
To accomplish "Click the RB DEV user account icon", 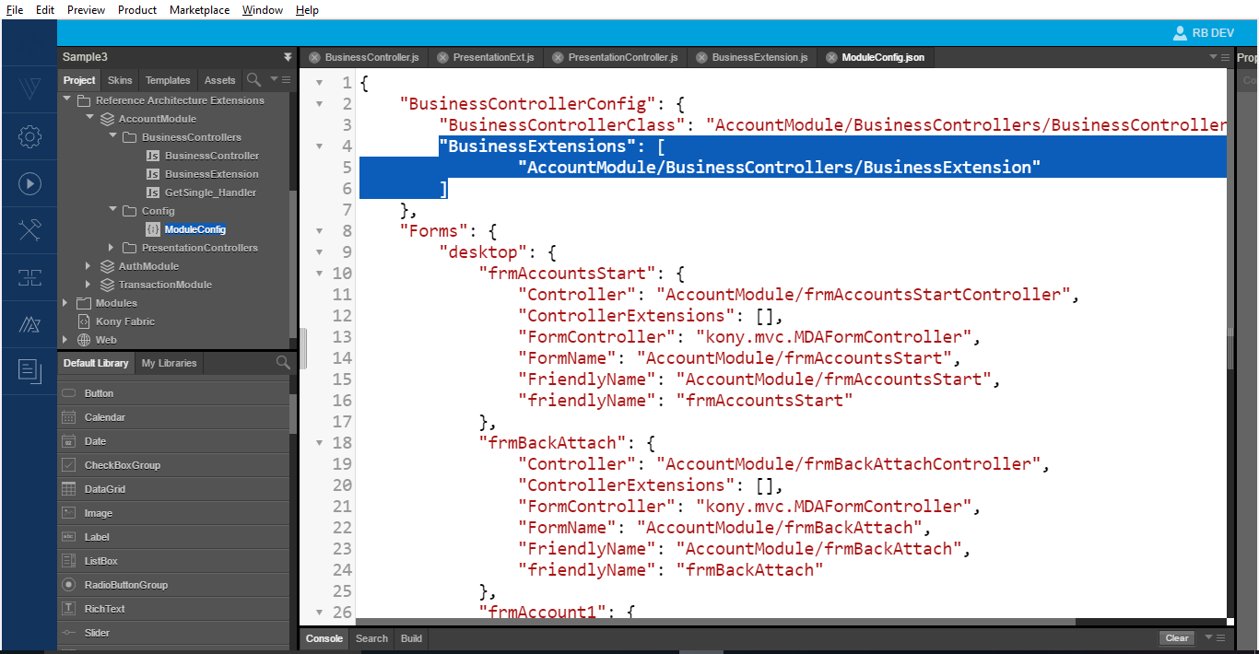I will pyautogui.click(x=1180, y=32).
